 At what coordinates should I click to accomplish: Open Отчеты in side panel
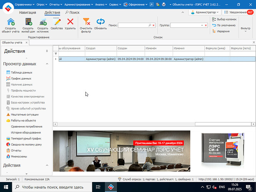(14, 151)
